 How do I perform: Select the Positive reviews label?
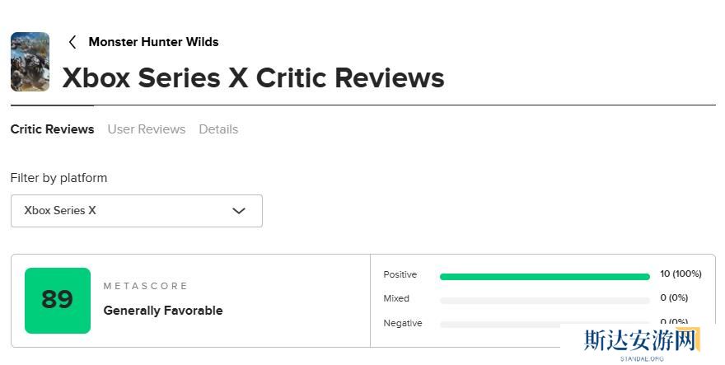[x=400, y=275]
